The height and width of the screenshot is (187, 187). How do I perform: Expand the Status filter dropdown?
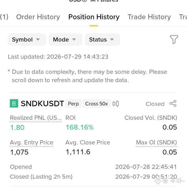tap(102, 39)
